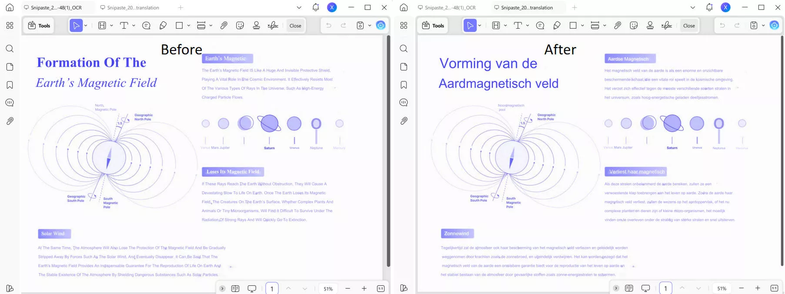The image size is (785, 294).
Task: Select the cursor tool in the right window toolbar
Action: click(470, 26)
